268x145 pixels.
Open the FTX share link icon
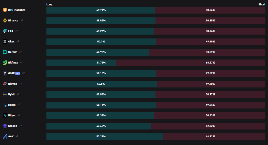17,31
